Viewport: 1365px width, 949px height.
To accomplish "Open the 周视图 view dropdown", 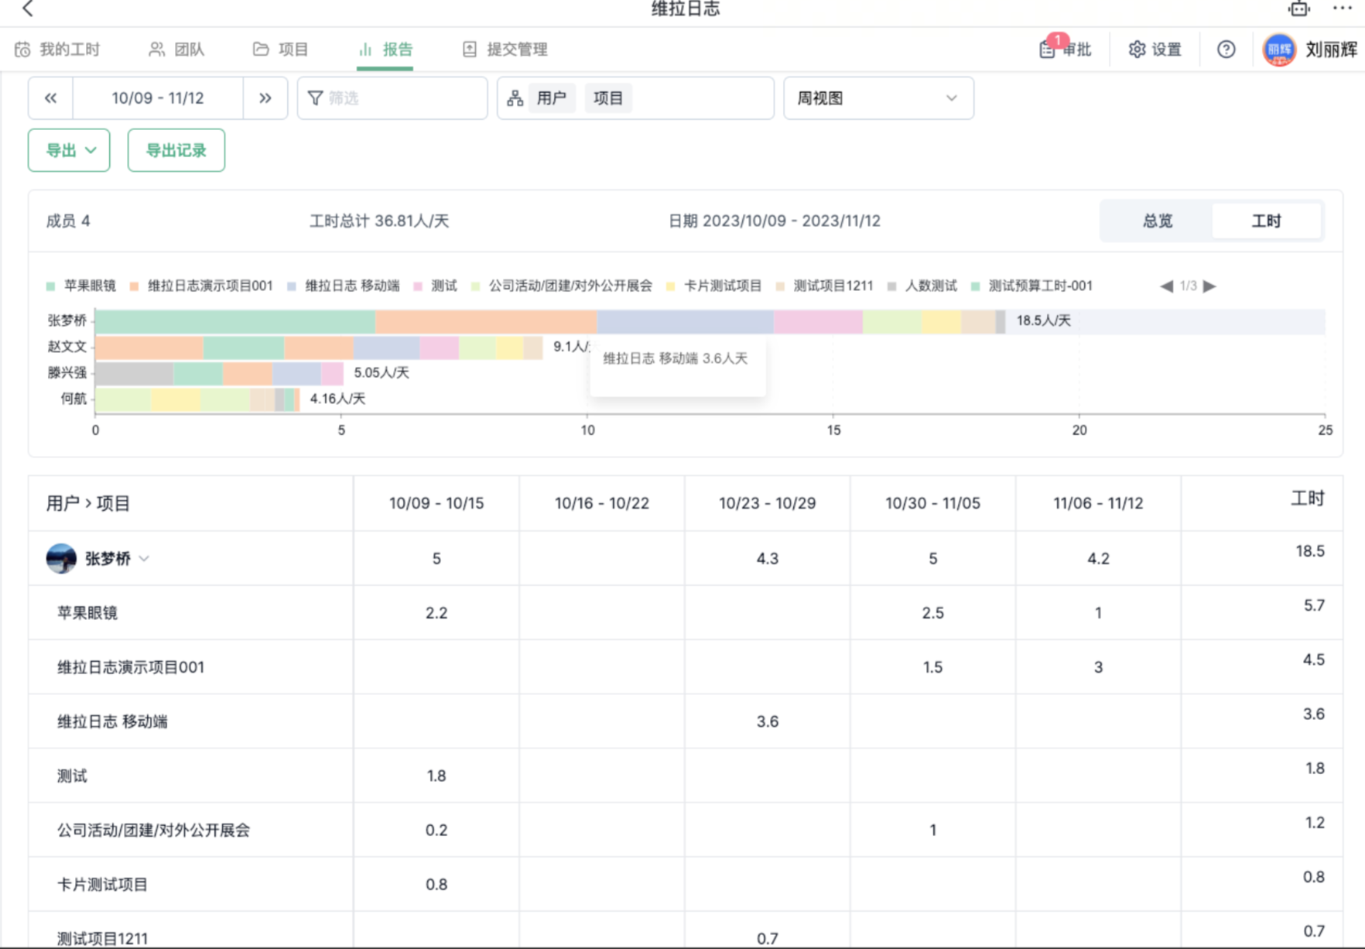I will pos(877,98).
